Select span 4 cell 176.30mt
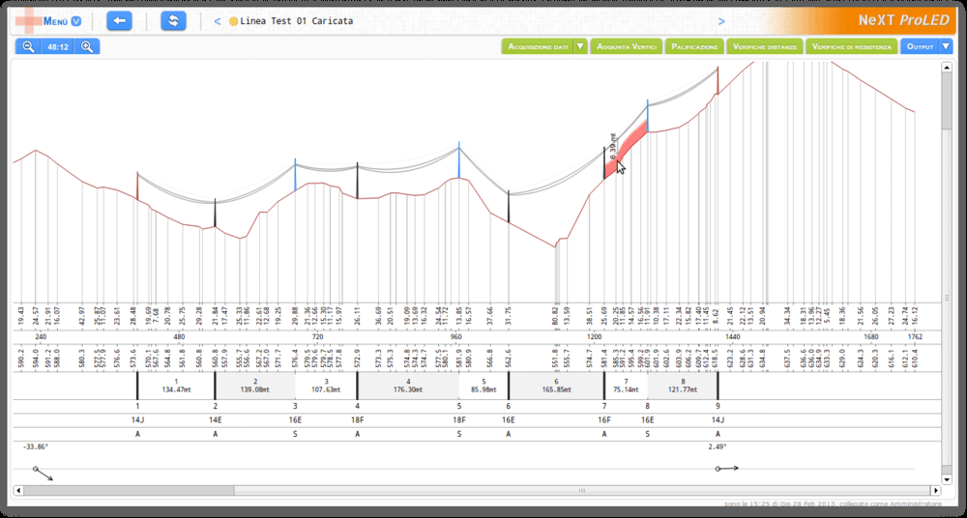 point(408,386)
